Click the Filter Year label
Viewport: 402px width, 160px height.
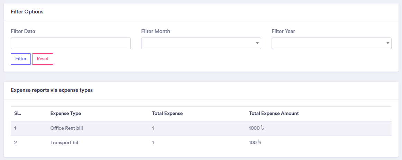[283, 31]
